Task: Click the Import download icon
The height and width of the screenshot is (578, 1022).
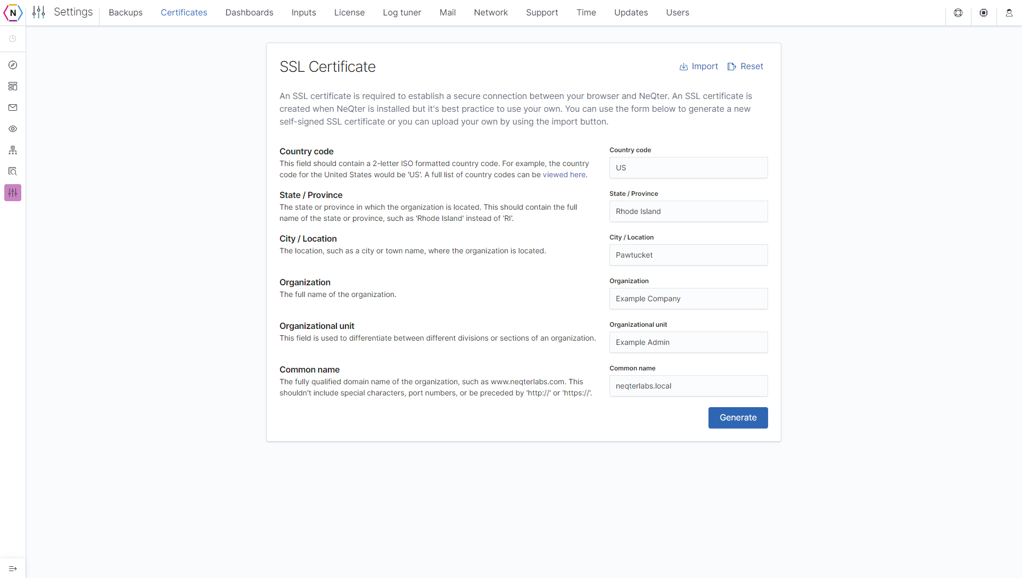Action: (x=683, y=67)
